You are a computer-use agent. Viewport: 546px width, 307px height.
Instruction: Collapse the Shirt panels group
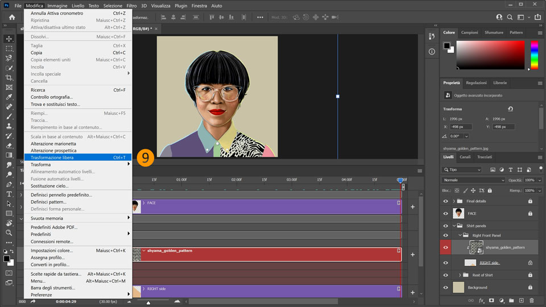(454, 226)
